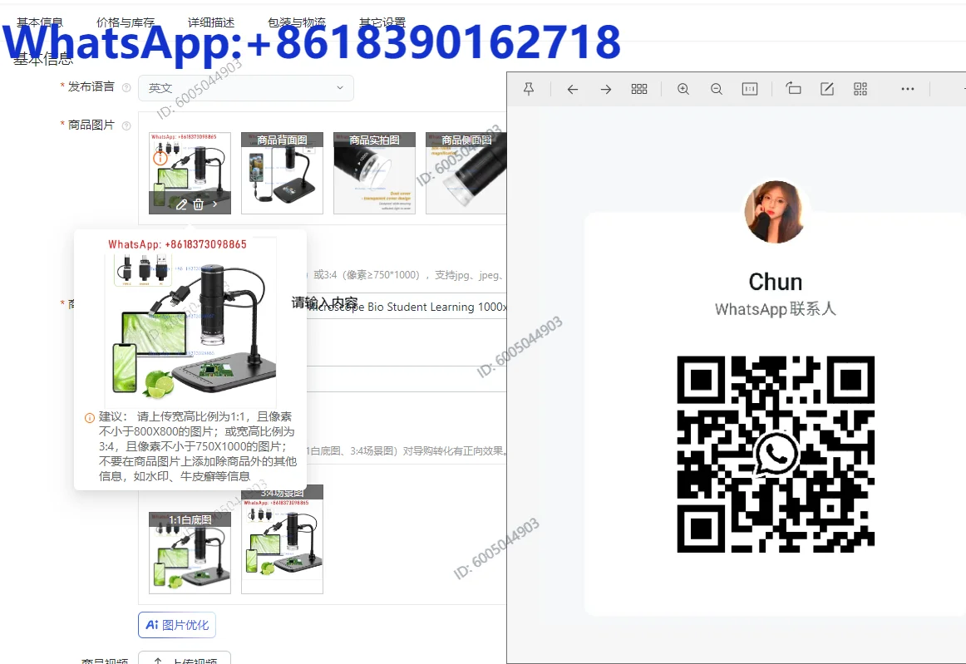
Task: Edit the first product image
Action: [x=181, y=204]
